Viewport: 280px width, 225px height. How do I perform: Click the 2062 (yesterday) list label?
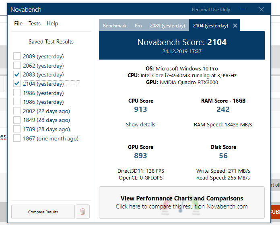[x=43, y=66]
